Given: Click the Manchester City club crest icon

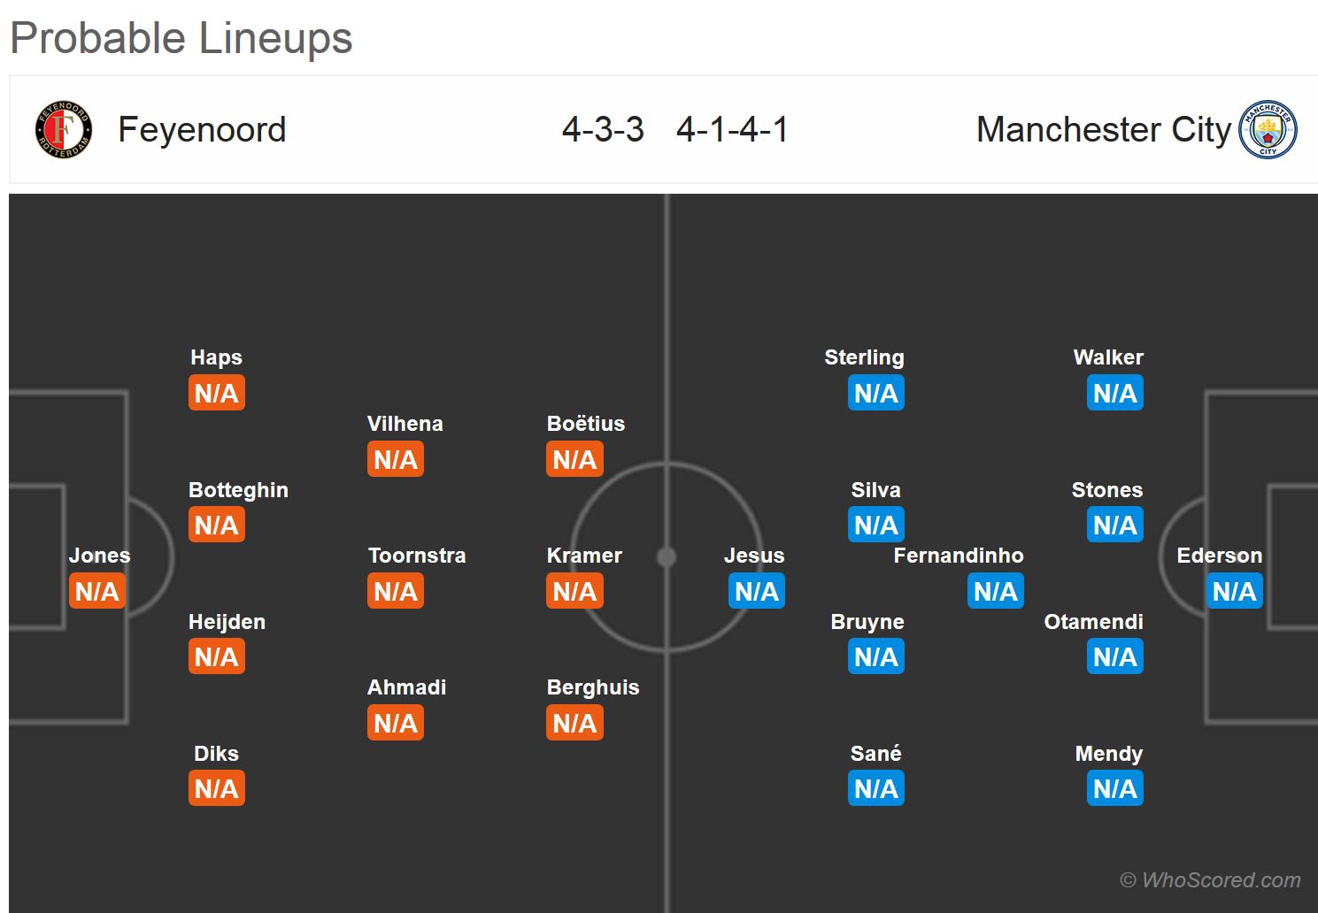Looking at the screenshot, I should point(1268,129).
